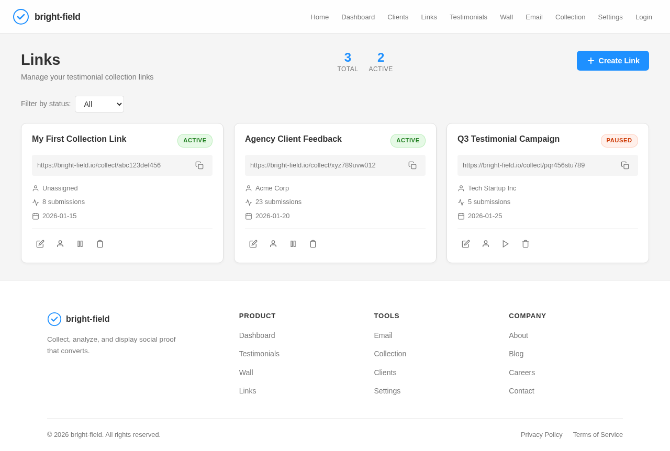Open Blog link in footer
This screenshot has width=670, height=451.
pos(516,354)
